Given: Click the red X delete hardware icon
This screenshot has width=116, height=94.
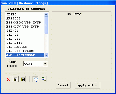Looking at the screenshot, I should [x=8, y=79].
